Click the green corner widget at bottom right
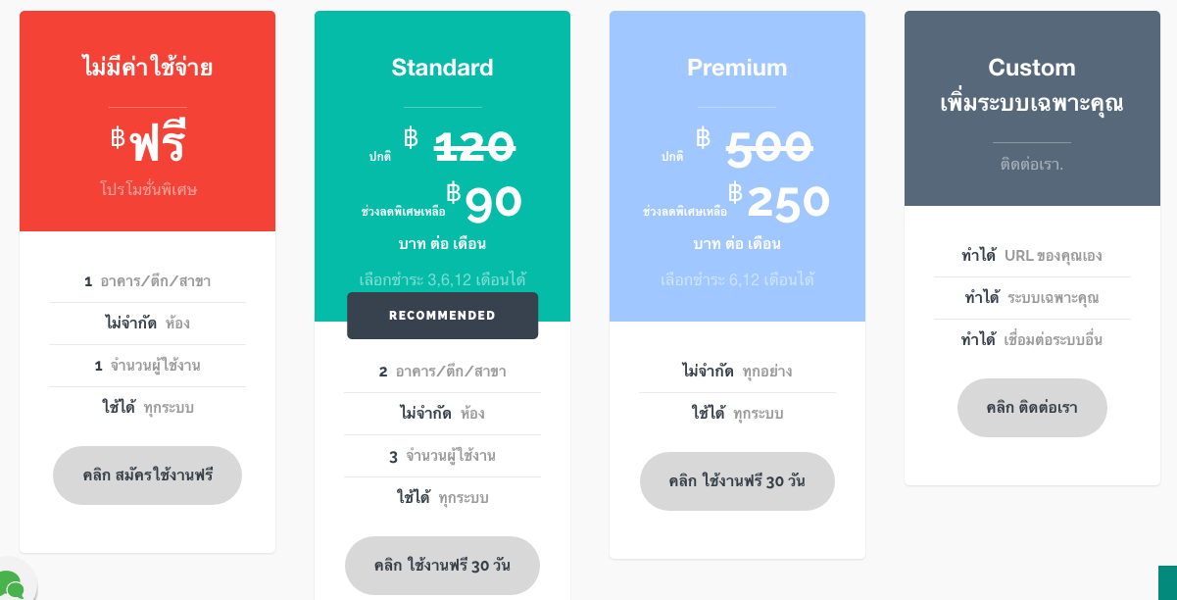 (x=1167, y=582)
